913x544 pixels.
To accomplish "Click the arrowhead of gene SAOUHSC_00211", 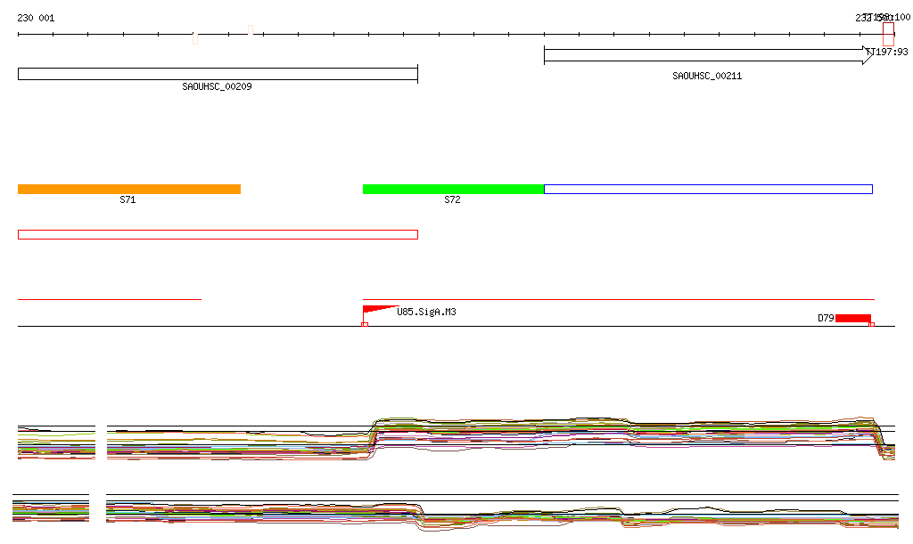I will 869,55.
